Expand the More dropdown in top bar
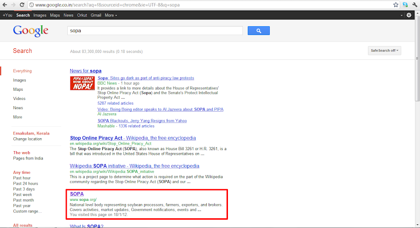420x228 pixels. [111, 15]
